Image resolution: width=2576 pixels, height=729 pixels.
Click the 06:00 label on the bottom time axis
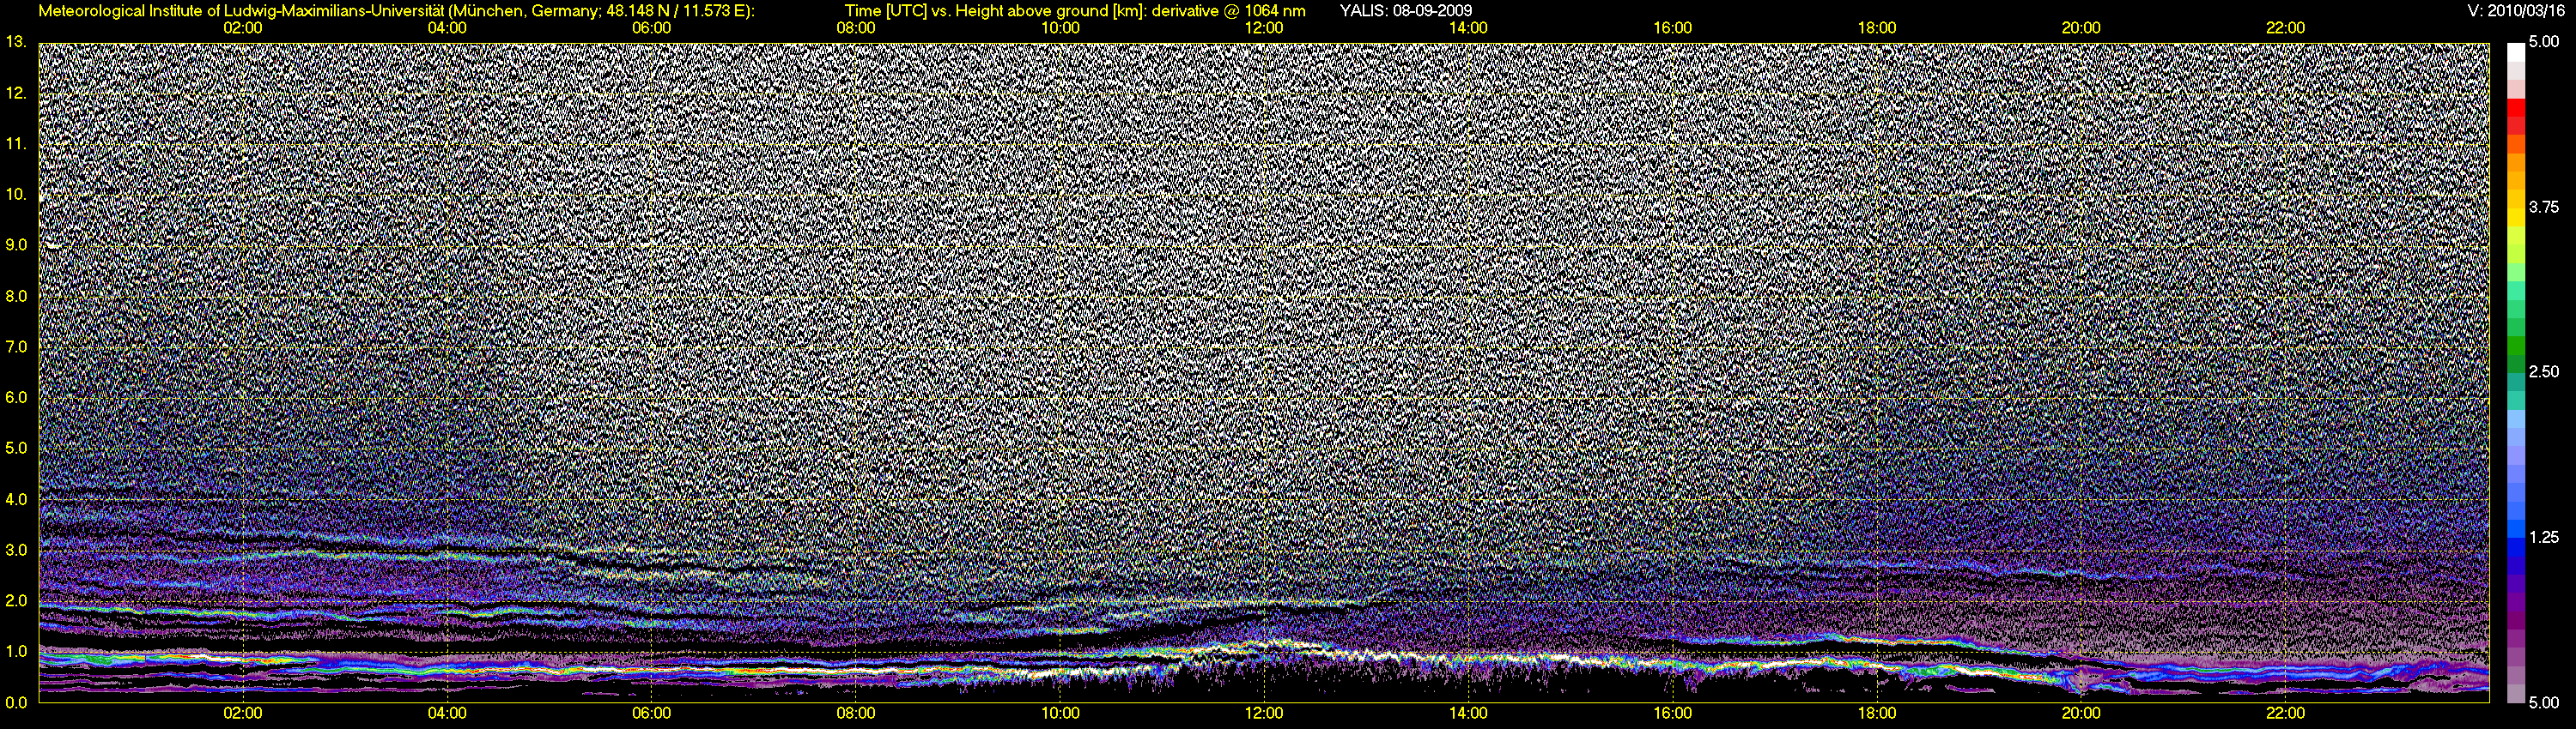pyautogui.click(x=651, y=714)
